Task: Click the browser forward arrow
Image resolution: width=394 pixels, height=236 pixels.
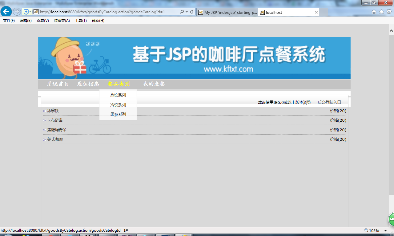Action: (17, 12)
